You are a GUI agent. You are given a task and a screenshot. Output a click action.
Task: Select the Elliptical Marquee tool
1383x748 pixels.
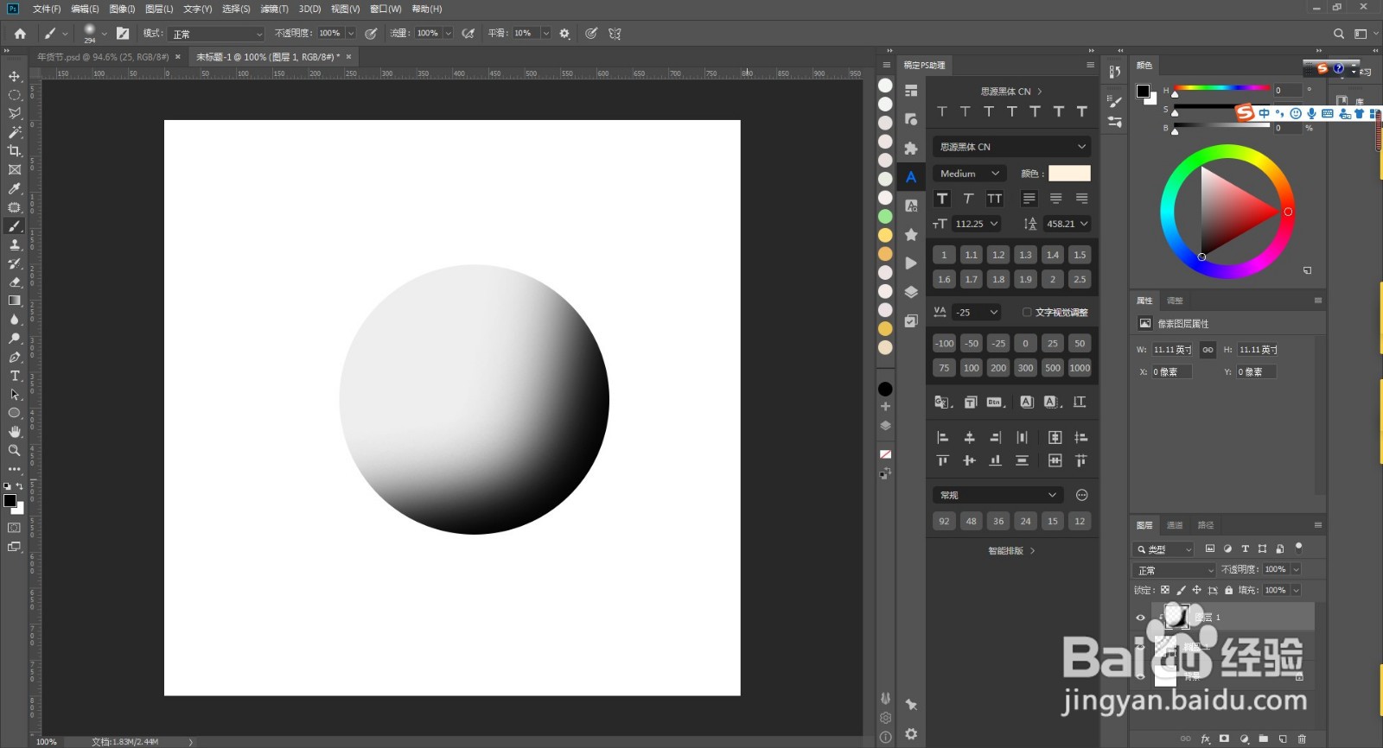(x=15, y=95)
